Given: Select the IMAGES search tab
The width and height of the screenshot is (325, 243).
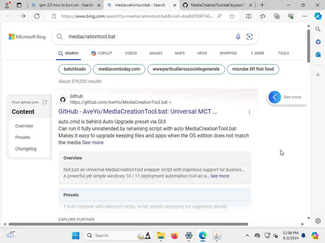Looking at the screenshot, I should [x=156, y=53].
